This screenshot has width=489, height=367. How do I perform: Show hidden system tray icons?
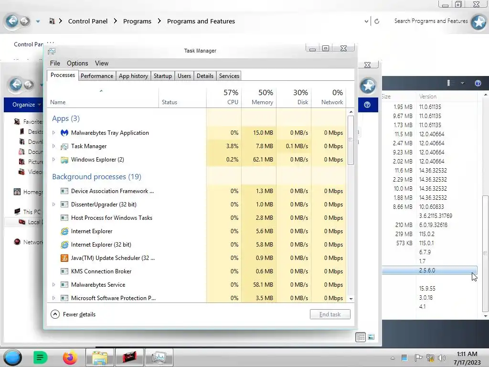point(393,358)
